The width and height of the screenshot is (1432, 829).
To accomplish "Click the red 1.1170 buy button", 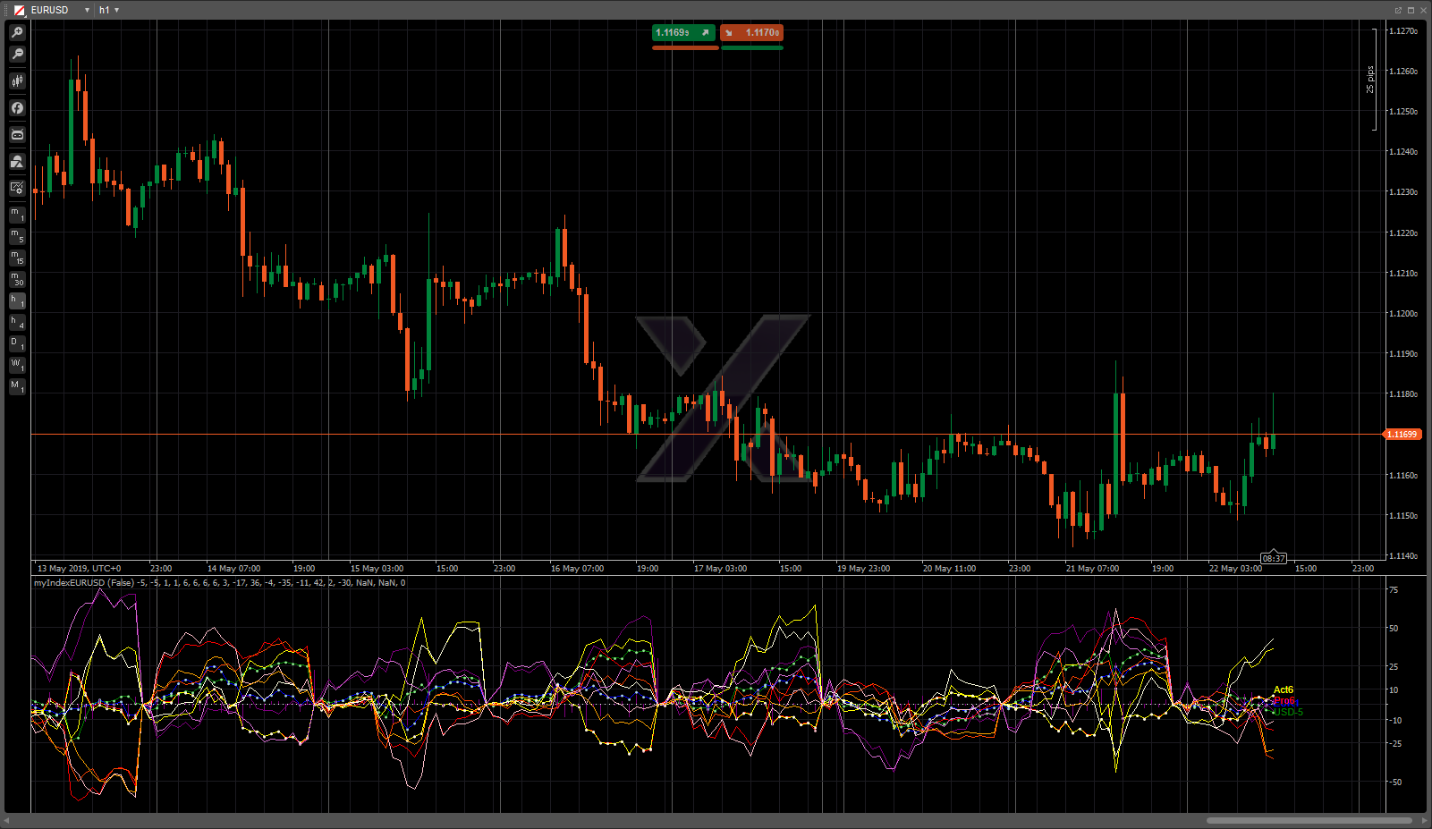I will (x=752, y=33).
